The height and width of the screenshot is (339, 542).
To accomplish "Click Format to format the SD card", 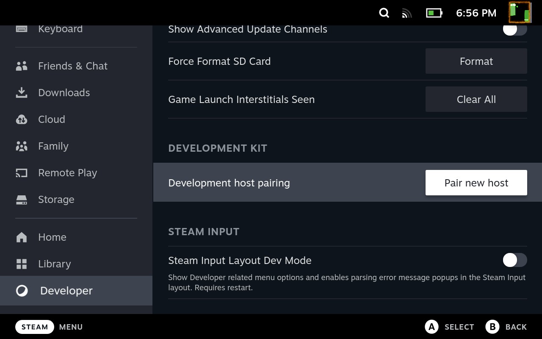I will (x=476, y=61).
